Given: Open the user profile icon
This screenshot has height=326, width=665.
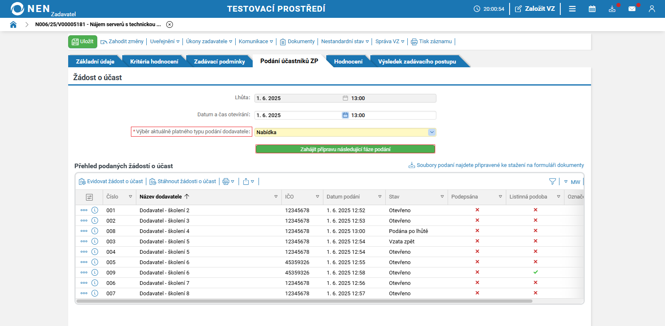Looking at the screenshot, I should [652, 9].
